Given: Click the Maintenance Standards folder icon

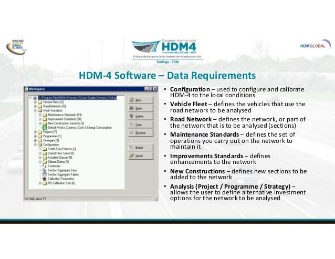Looking at the screenshot, I should (x=45, y=115).
